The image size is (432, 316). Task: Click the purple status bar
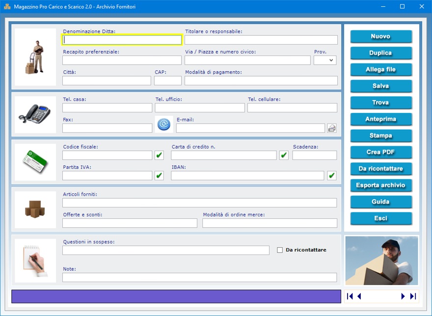176,296
